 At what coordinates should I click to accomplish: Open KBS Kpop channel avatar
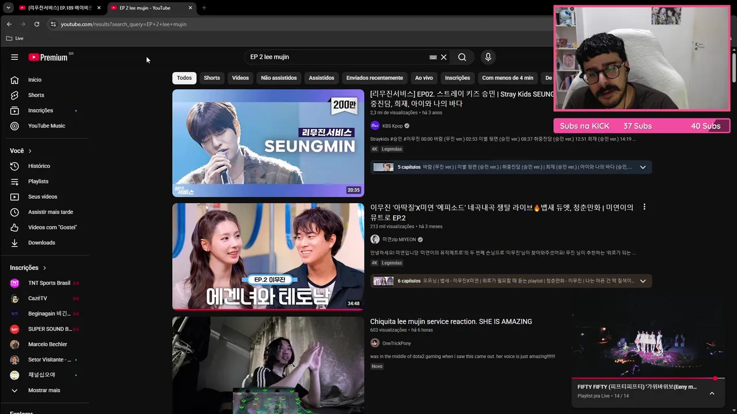375,126
